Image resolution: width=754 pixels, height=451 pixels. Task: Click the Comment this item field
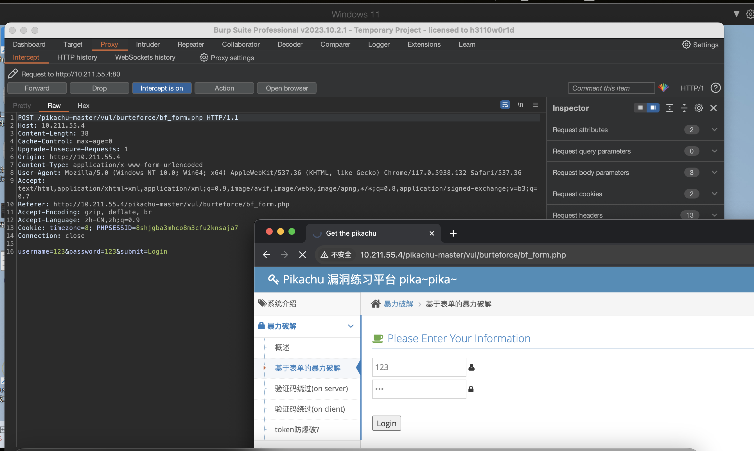click(611, 88)
